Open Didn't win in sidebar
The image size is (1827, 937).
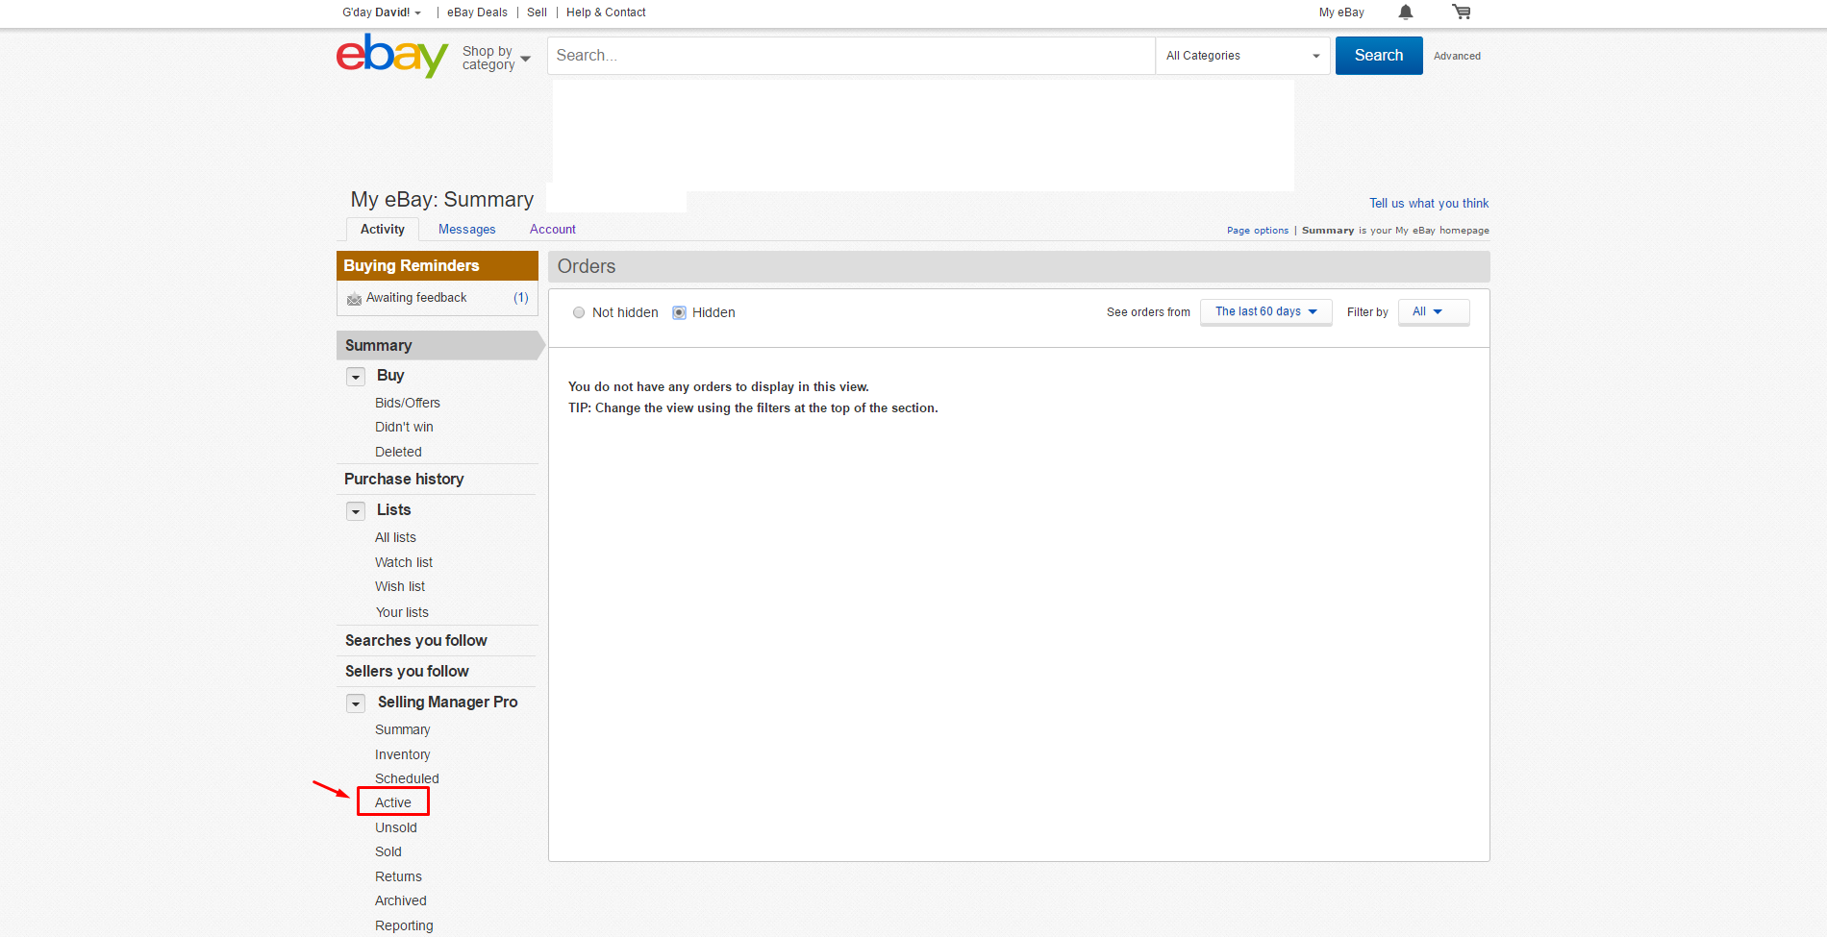(404, 427)
